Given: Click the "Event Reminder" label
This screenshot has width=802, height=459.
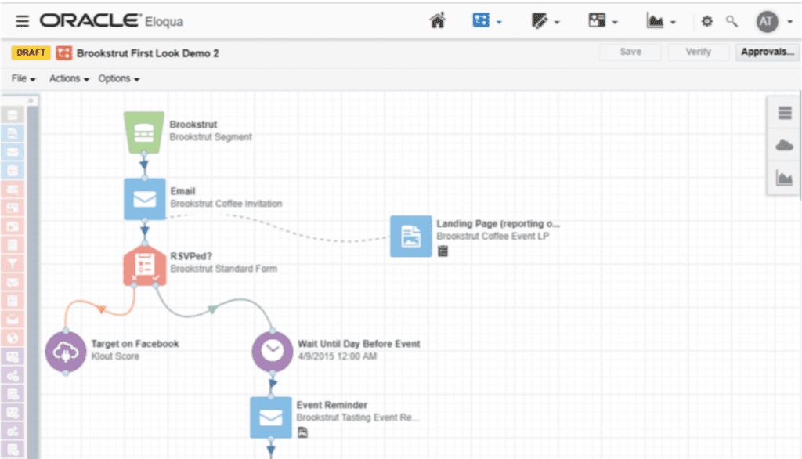Looking at the screenshot, I should pyautogui.click(x=331, y=405).
